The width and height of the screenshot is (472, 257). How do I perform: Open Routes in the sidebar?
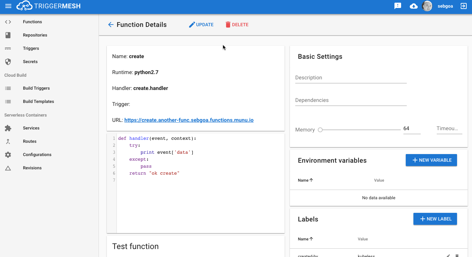coord(30,141)
